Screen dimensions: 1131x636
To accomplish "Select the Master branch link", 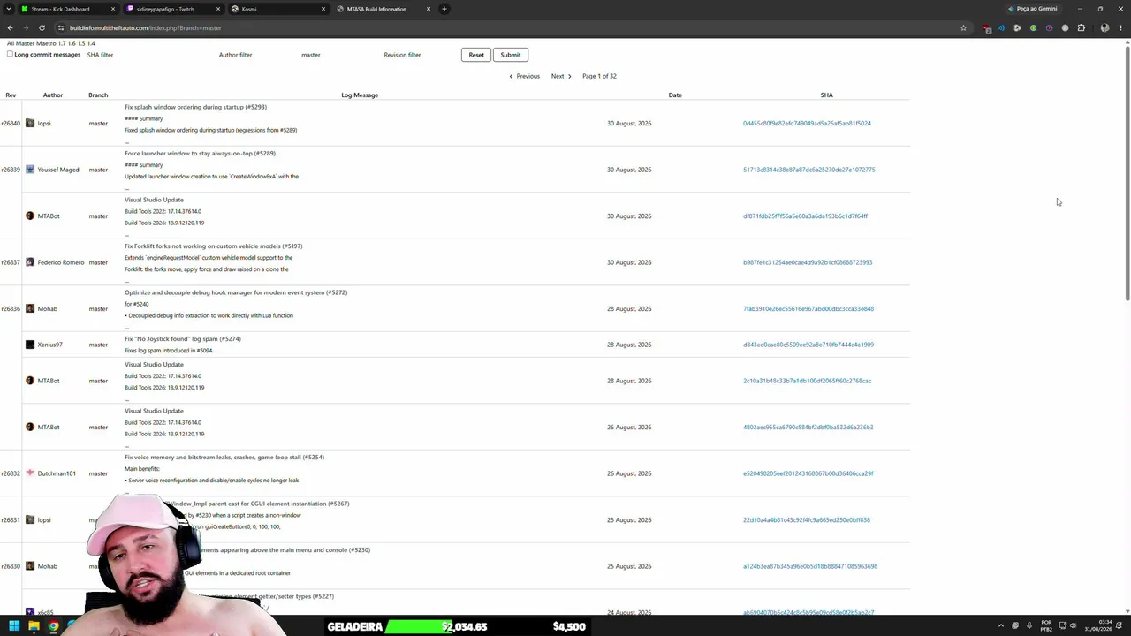I will 24,43.
